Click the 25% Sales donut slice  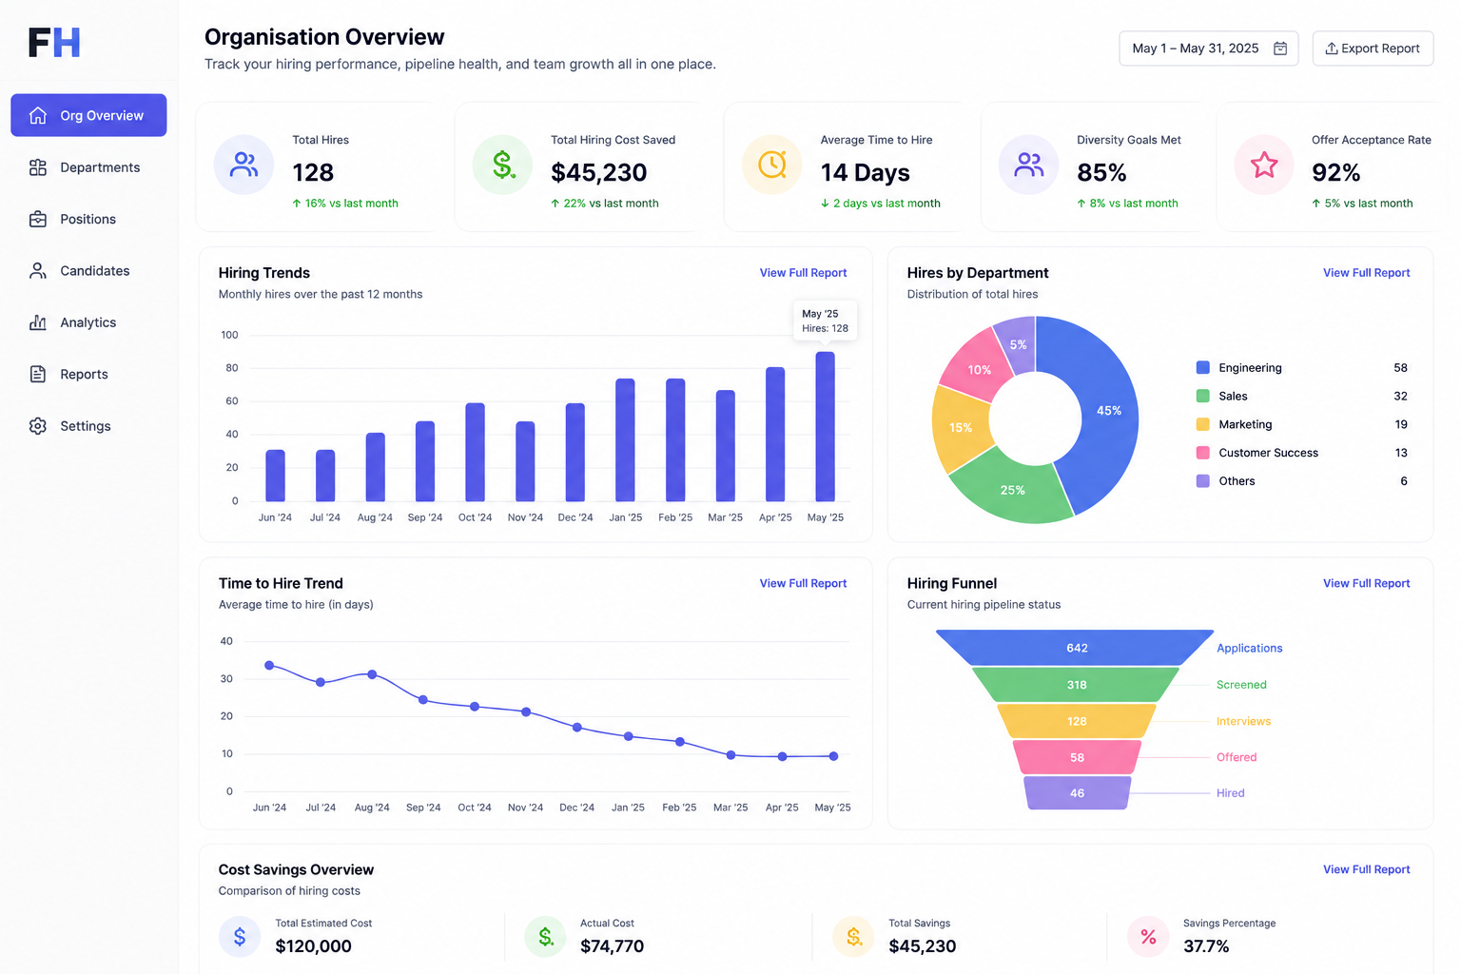[1012, 490]
